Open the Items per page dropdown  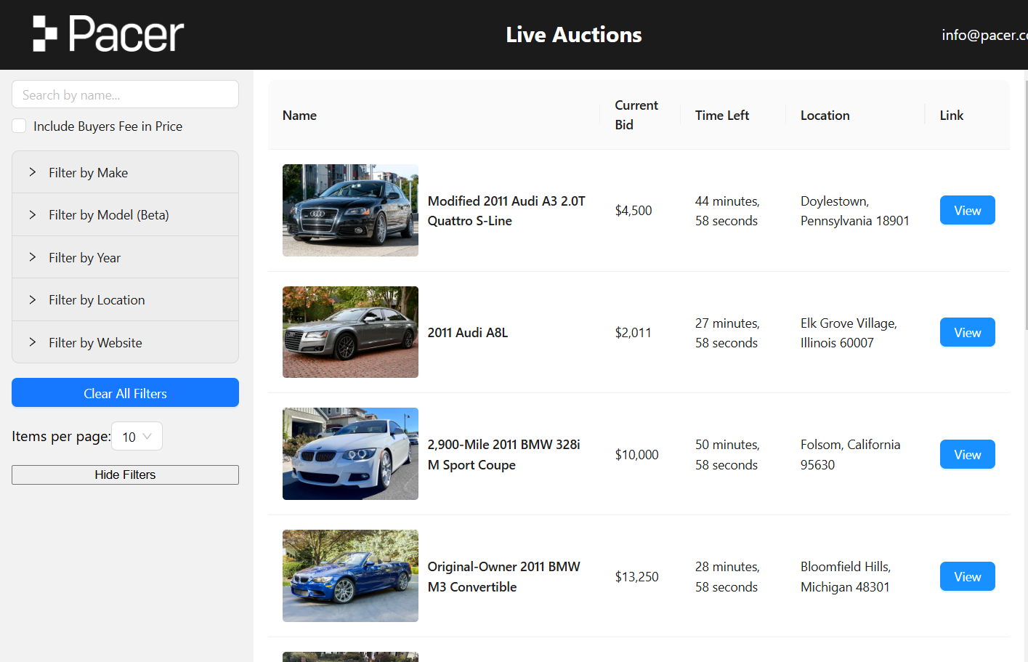(137, 437)
